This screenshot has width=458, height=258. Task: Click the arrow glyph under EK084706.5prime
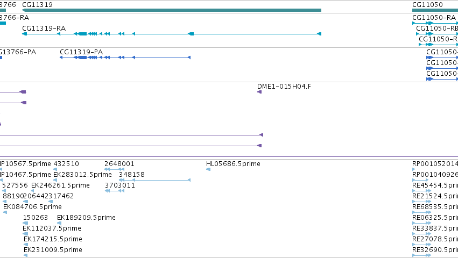pos(5,212)
